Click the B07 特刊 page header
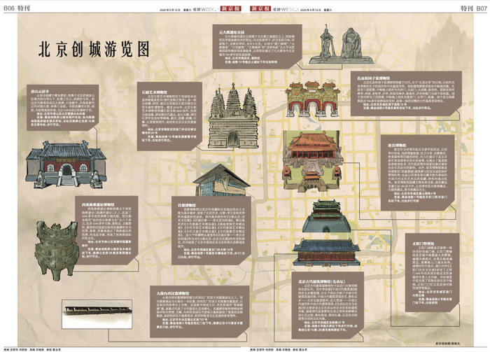 (472, 7)
